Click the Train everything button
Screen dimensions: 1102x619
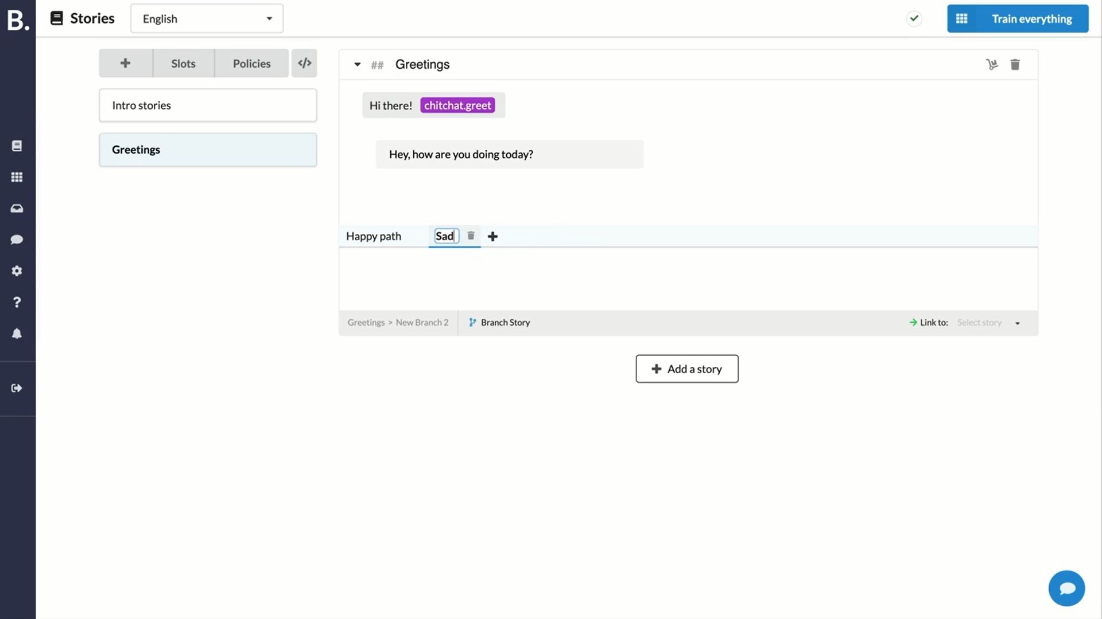(x=1017, y=19)
